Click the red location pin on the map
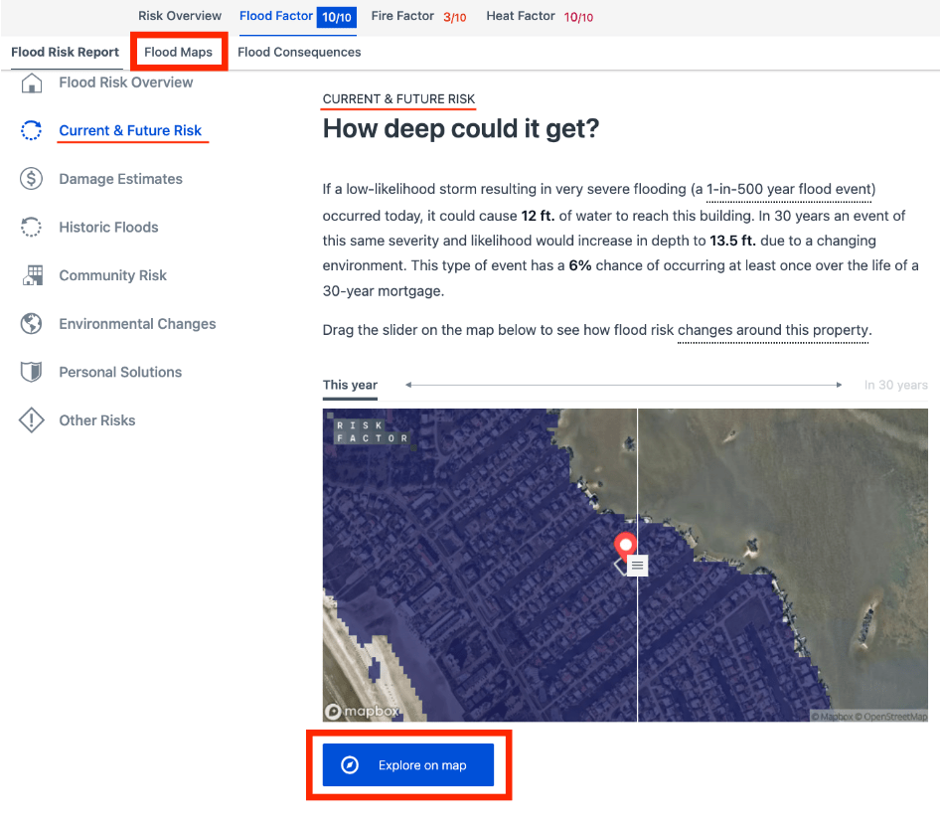 click(625, 547)
